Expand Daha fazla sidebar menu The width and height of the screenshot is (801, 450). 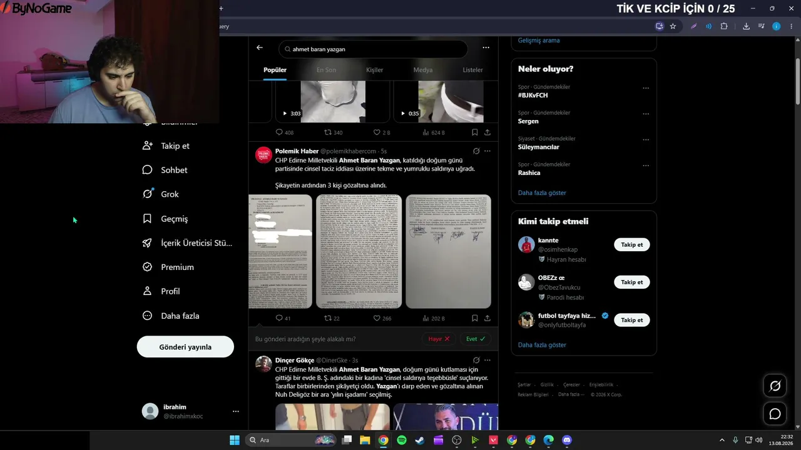(x=171, y=316)
